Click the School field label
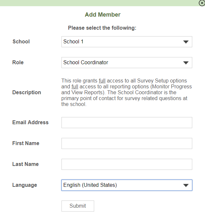 21,42
